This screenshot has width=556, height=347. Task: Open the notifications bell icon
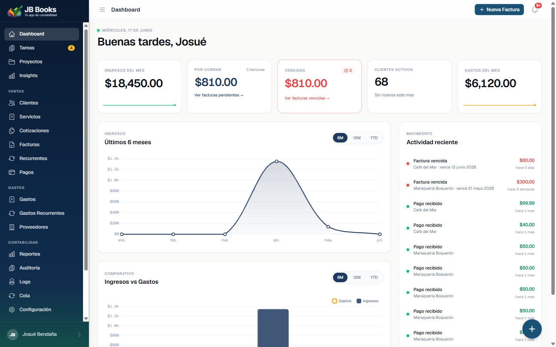535,10
